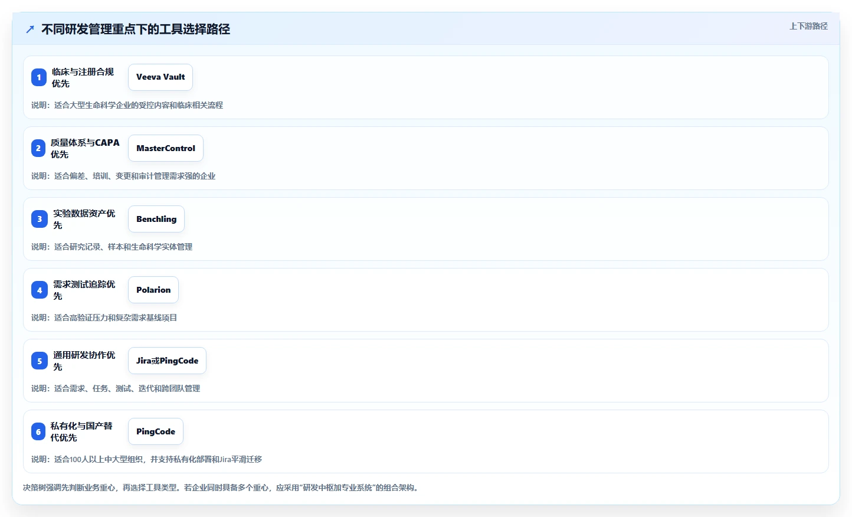Click the 适合大型生命科学企业 description text
This screenshot has width=852, height=517.
[x=127, y=105]
